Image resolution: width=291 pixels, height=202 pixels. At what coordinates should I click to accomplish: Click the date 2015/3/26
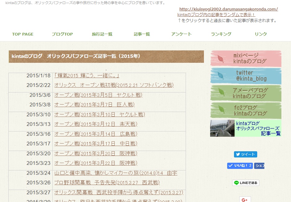(38, 183)
